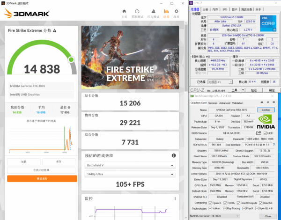The image size is (281, 220).
Task: Toggle the DirectCompute checkbox
Action: point(238,203)
